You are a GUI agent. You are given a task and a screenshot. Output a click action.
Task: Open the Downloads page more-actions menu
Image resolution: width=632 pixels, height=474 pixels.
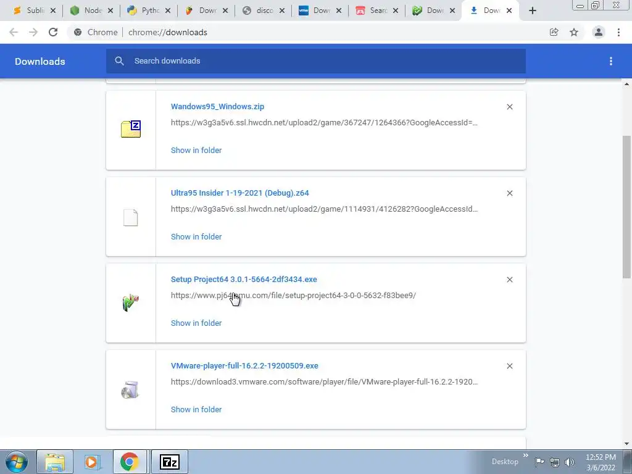click(x=611, y=61)
